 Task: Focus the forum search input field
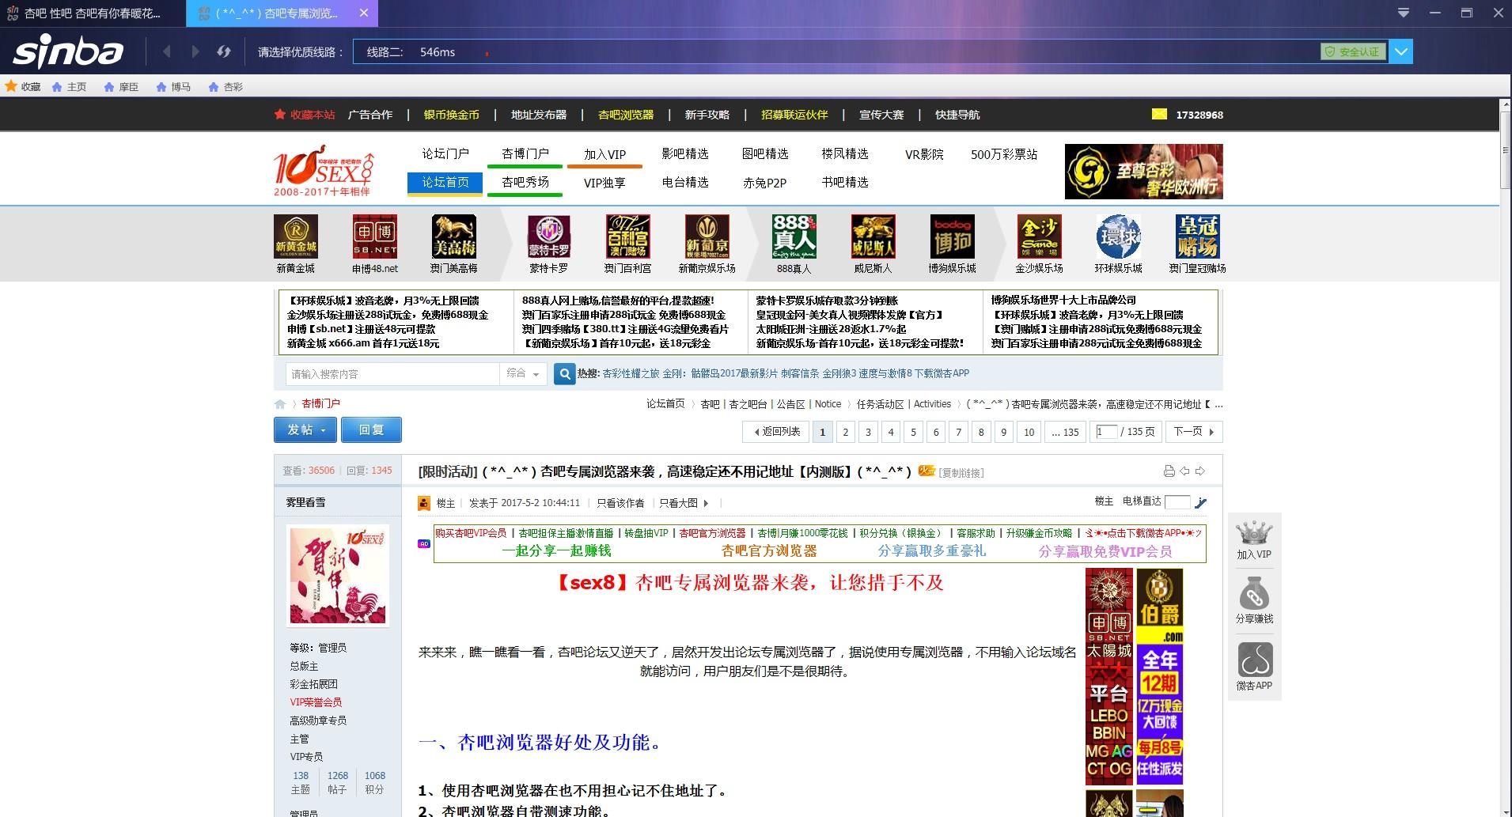click(392, 373)
